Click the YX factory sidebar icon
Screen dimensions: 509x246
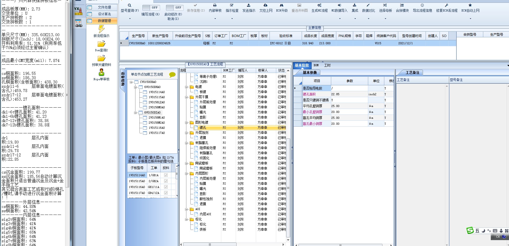79,11
